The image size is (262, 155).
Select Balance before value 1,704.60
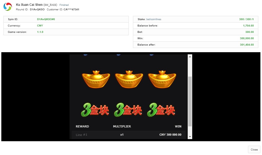(248, 26)
